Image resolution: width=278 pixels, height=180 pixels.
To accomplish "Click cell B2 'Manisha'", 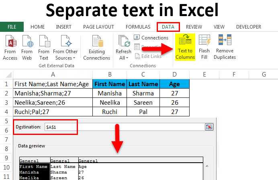I will (110, 93).
